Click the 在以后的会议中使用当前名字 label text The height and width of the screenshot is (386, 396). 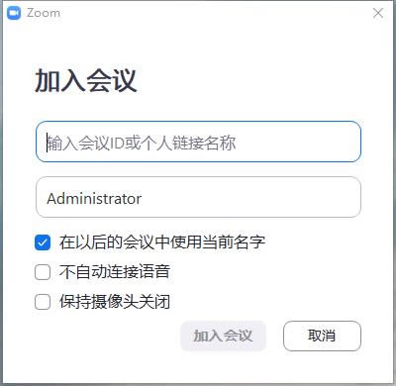pyautogui.click(x=162, y=242)
